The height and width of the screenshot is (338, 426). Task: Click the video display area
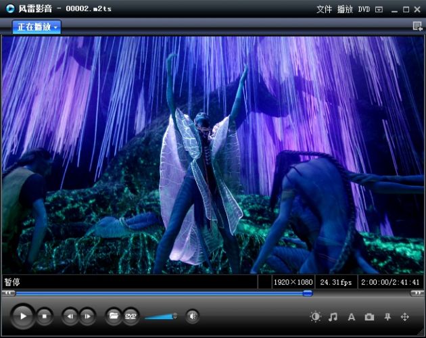click(x=213, y=155)
